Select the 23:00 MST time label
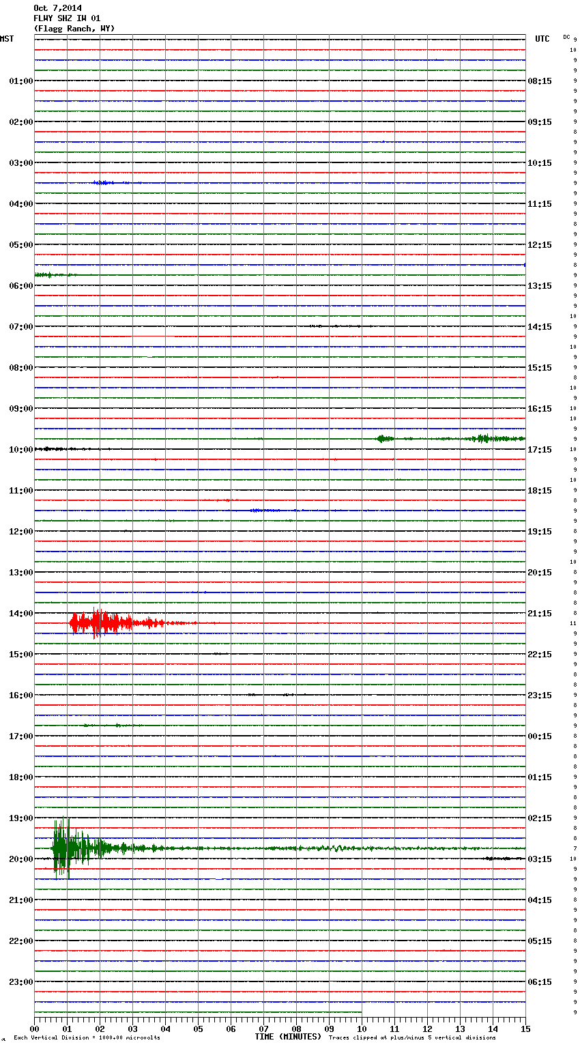The image size is (580, 1047). [x=21, y=981]
